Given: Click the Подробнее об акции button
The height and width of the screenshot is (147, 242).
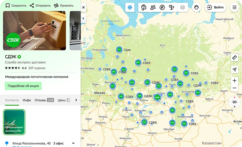Looking at the screenshot, I should (23, 86).
